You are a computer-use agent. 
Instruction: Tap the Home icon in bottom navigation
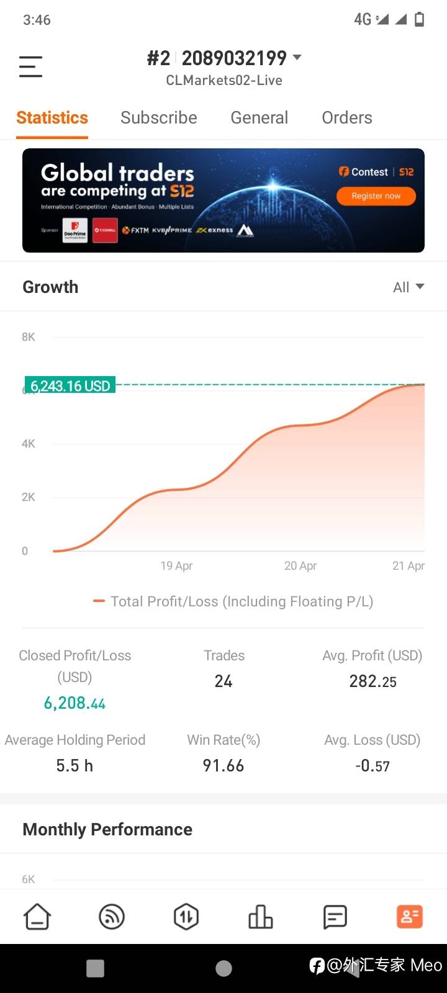pyautogui.click(x=37, y=916)
